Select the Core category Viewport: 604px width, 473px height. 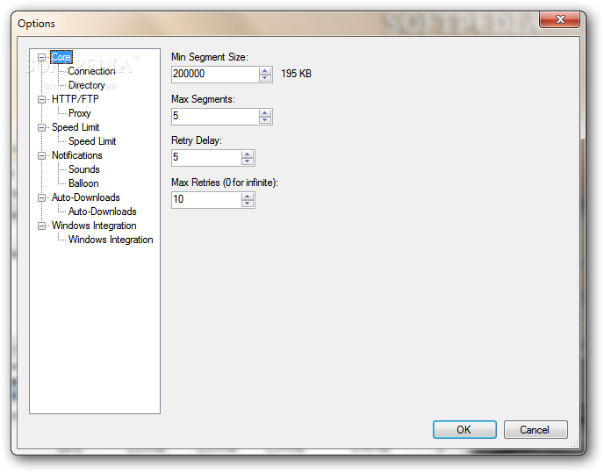tap(61, 57)
